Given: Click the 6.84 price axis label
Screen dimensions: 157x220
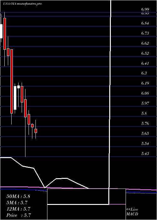Looking at the screenshot, I should pos(145,23).
